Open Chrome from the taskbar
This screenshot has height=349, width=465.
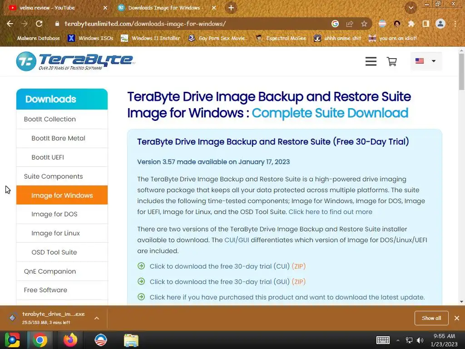coord(40,340)
